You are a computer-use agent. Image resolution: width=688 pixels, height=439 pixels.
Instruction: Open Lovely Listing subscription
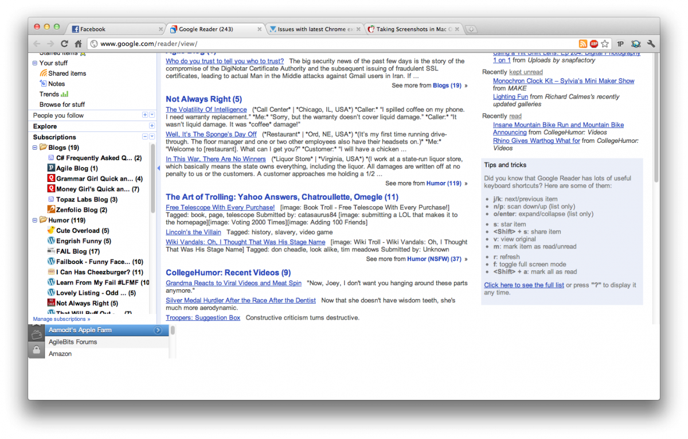click(x=96, y=293)
